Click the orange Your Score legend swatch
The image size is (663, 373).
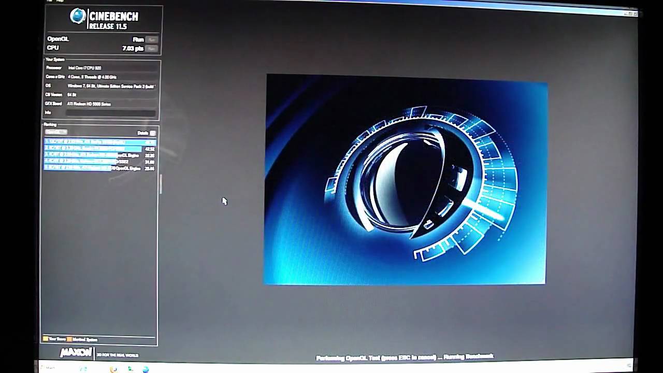(46, 339)
